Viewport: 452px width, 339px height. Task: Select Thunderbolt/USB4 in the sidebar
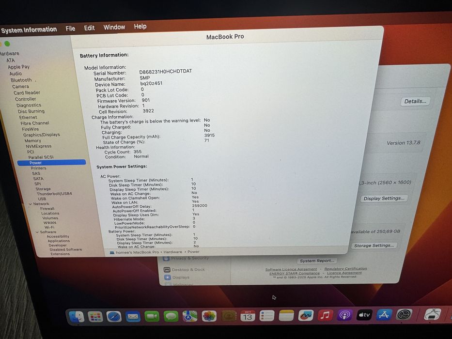click(x=54, y=194)
